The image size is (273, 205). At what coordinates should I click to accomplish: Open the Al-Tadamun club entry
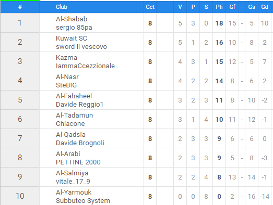click(x=74, y=116)
